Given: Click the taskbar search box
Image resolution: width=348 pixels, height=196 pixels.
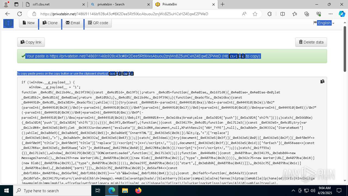Looking at the screenshot, I should [x=52, y=191].
